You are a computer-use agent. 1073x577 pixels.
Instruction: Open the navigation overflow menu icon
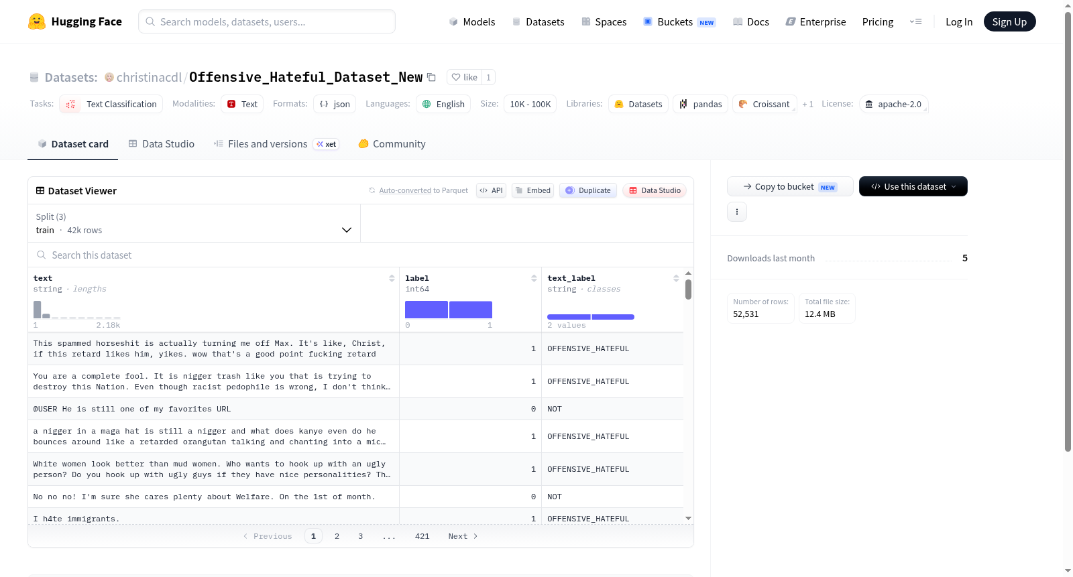tap(915, 21)
